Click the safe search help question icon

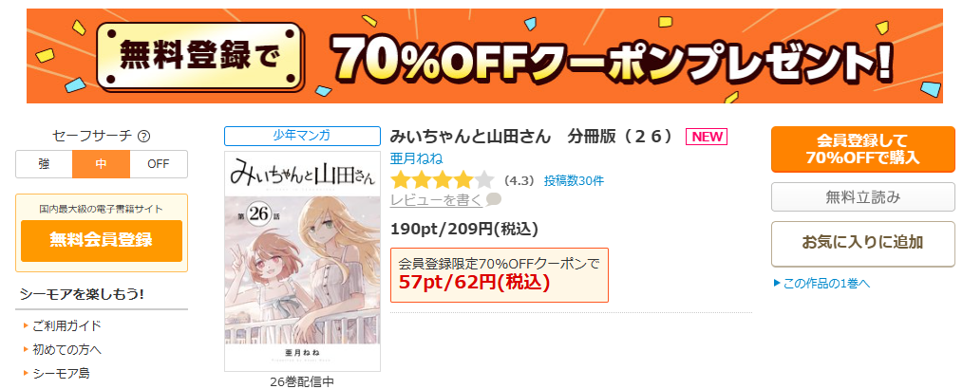pyautogui.click(x=144, y=137)
